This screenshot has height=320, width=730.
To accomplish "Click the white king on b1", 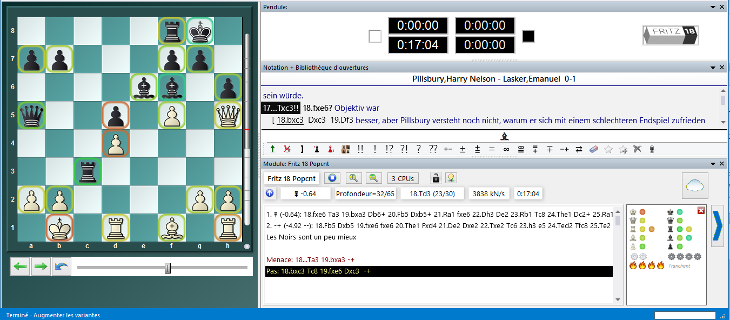I will coord(59,228).
